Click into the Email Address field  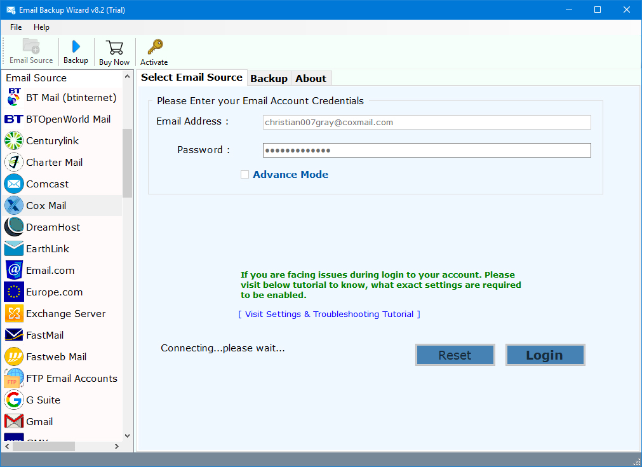pos(427,123)
